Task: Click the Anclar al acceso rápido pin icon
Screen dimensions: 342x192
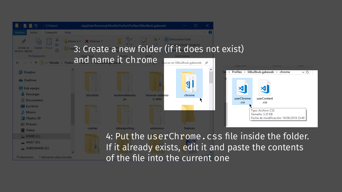Action: point(24,41)
